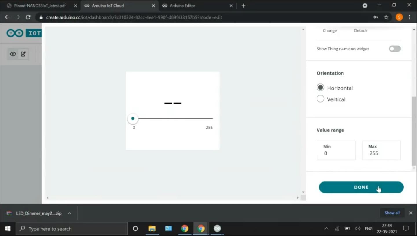Click settings panel scroll down arrow
The width and height of the screenshot is (417, 236).
coord(414,168)
